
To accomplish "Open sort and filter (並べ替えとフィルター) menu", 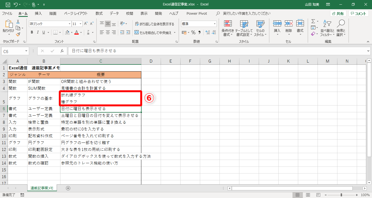I will pos(327,28).
